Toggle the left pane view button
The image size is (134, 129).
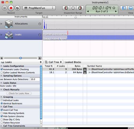(124, 8)
